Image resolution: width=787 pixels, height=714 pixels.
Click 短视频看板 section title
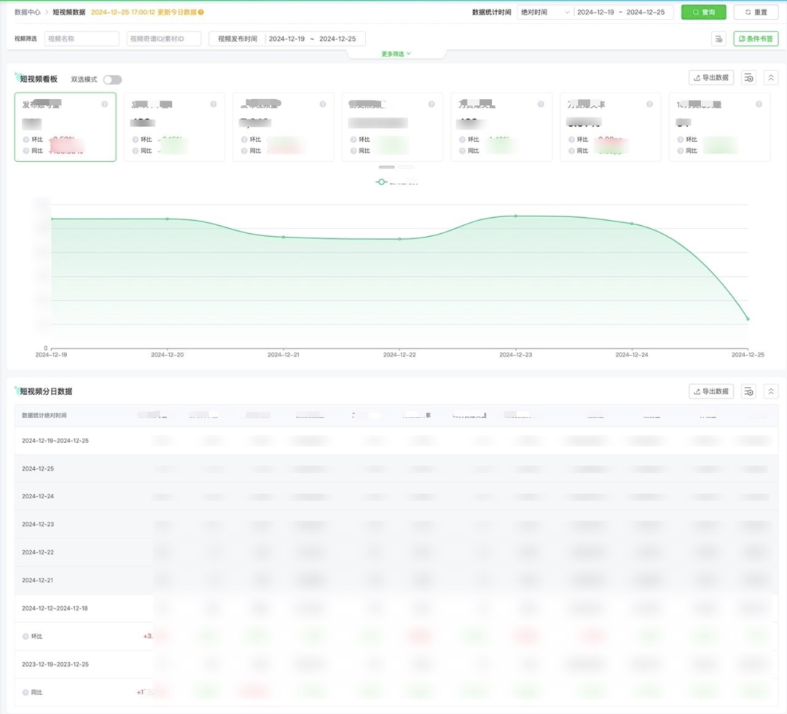coord(39,79)
